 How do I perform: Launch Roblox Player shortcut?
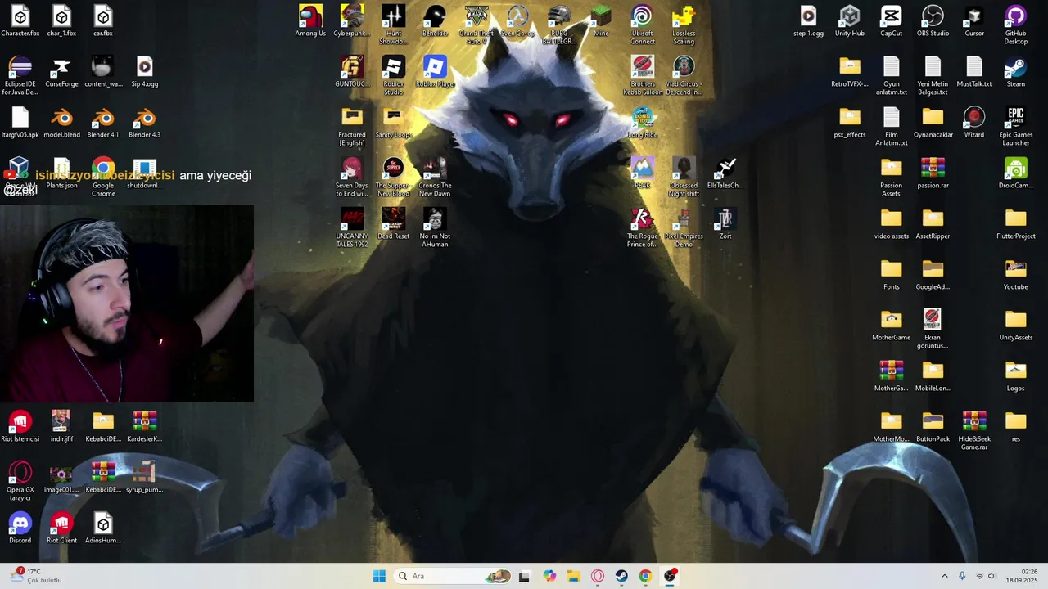(x=435, y=72)
